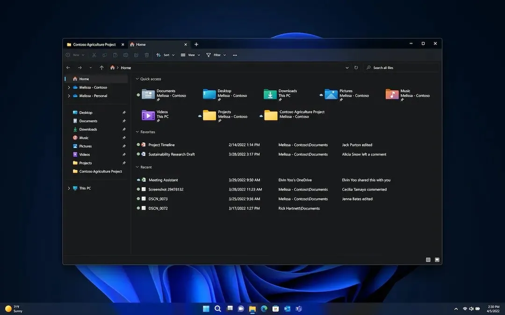Open the See more ellipsis menu

click(x=235, y=55)
